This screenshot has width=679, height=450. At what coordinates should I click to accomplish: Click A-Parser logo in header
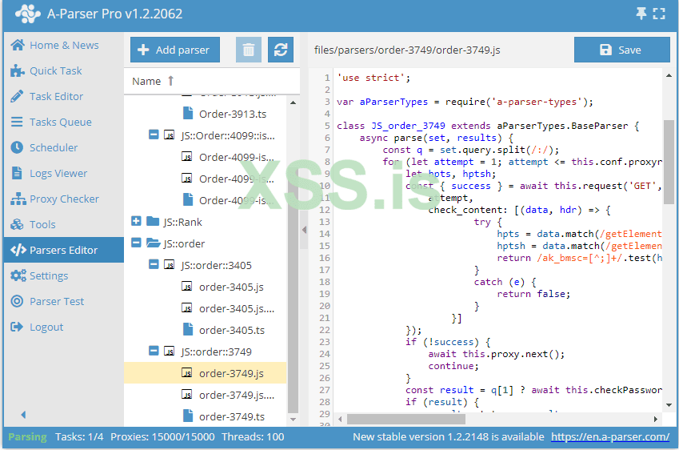pos(28,14)
